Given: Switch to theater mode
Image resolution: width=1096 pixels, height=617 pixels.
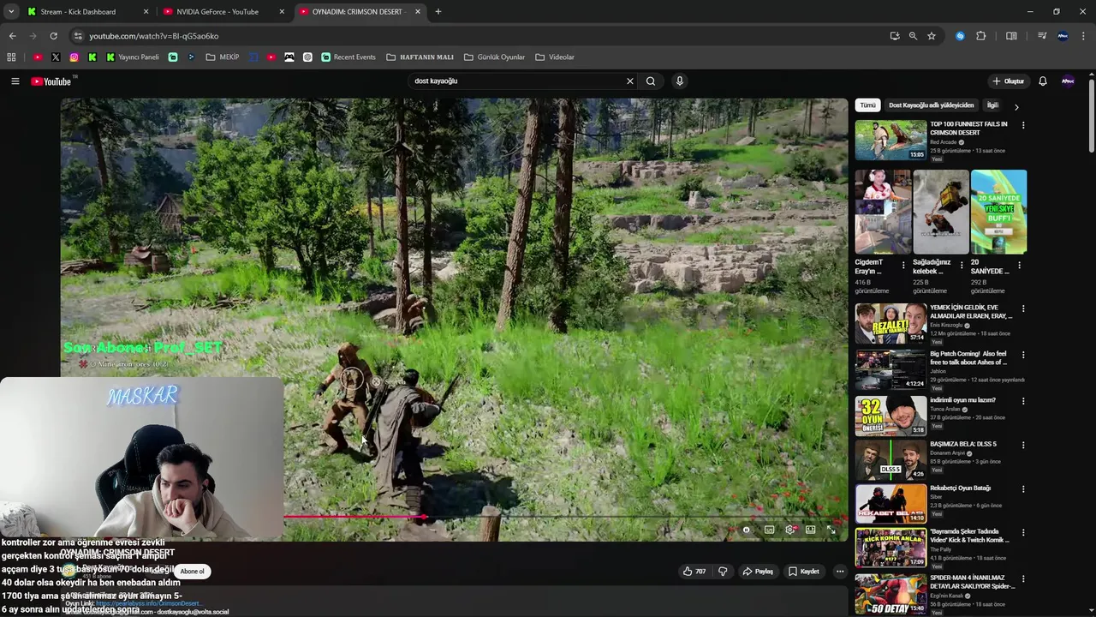Looking at the screenshot, I should pyautogui.click(x=810, y=530).
